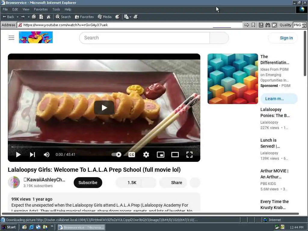Like the video showing 1.5K

pos(128,183)
